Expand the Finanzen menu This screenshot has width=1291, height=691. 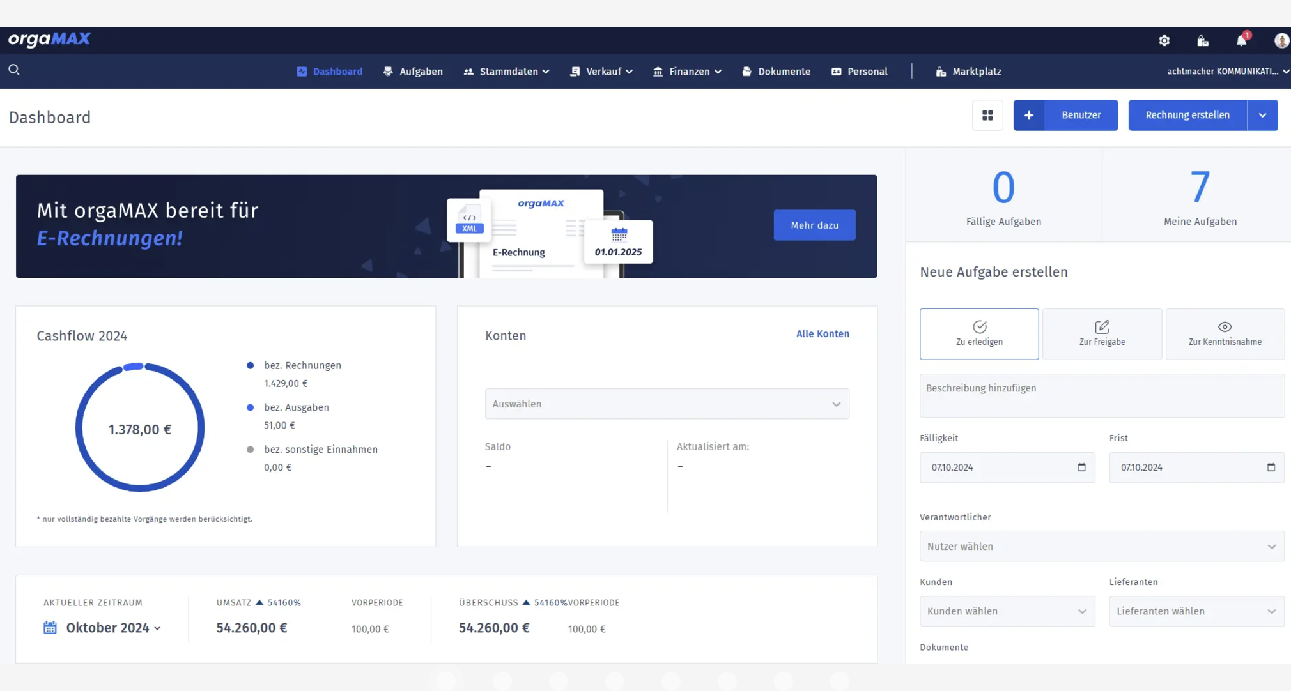[687, 72]
